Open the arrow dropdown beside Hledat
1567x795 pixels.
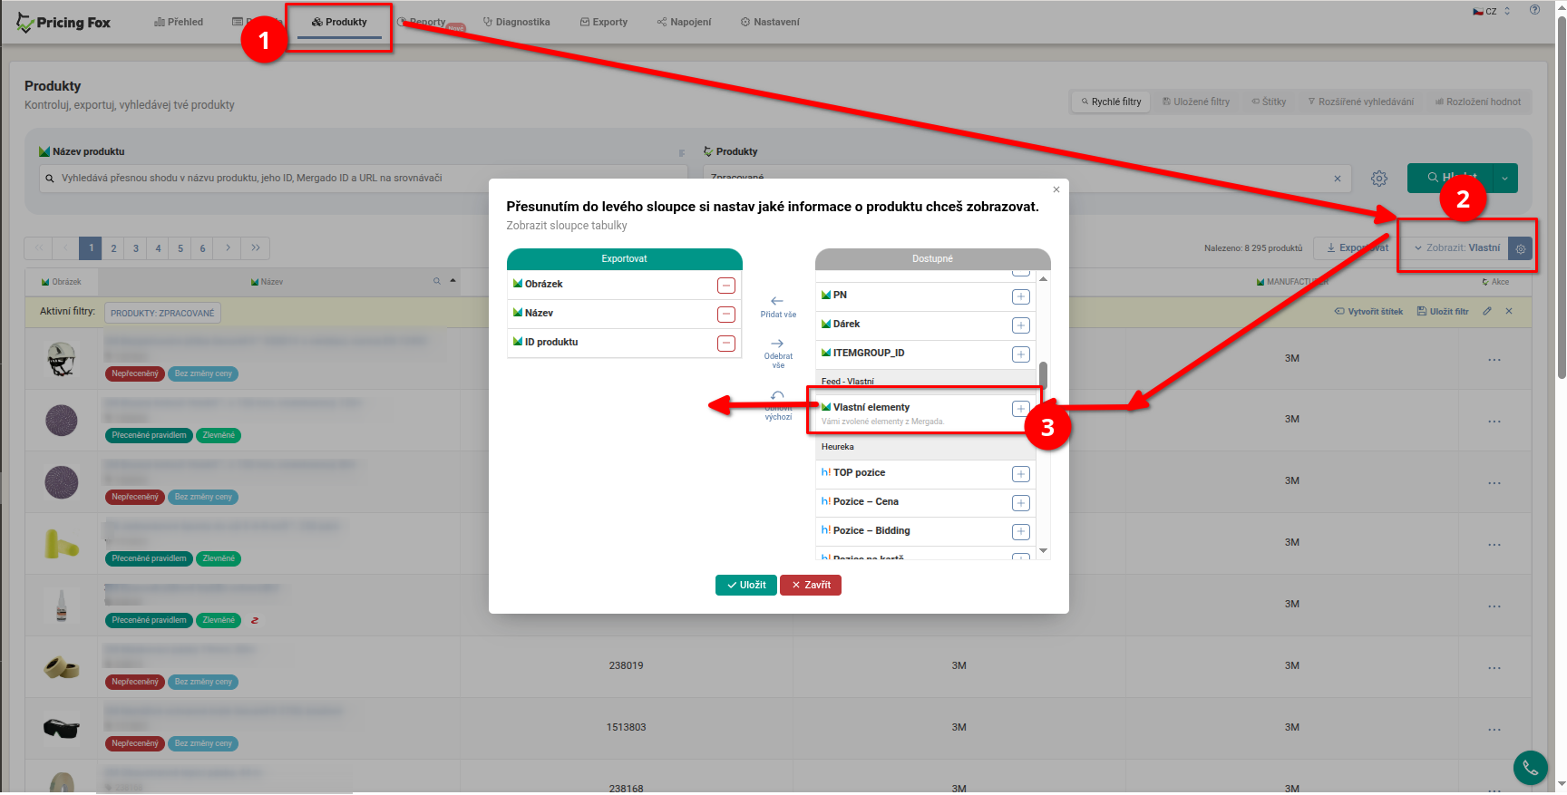click(1504, 179)
